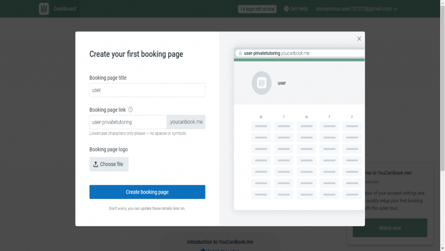Click the Choose file upload button
The image size is (445, 251).
pyautogui.click(x=109, y=164)
